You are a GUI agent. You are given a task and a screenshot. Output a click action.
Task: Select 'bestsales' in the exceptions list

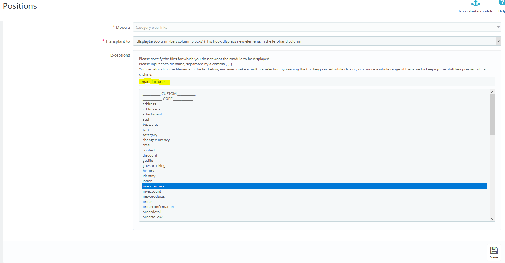pos(315,125)
